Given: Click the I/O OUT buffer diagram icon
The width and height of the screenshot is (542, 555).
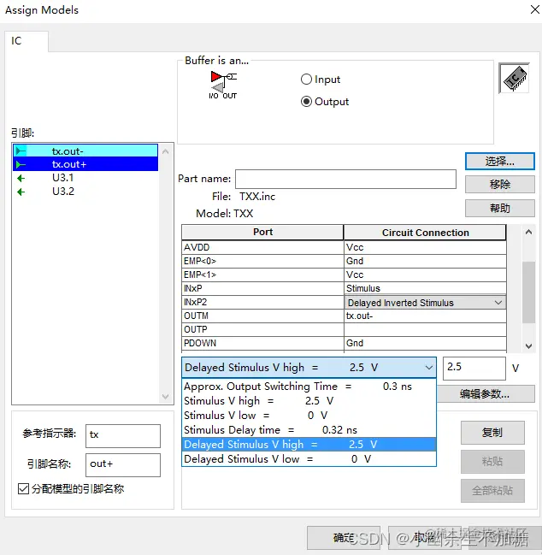Looking at the screenshot, I should point(223,85).
